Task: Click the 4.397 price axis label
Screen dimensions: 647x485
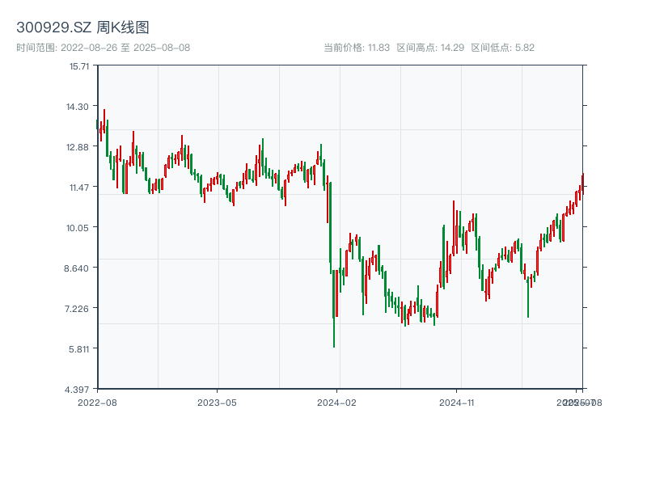Action: 79,389
